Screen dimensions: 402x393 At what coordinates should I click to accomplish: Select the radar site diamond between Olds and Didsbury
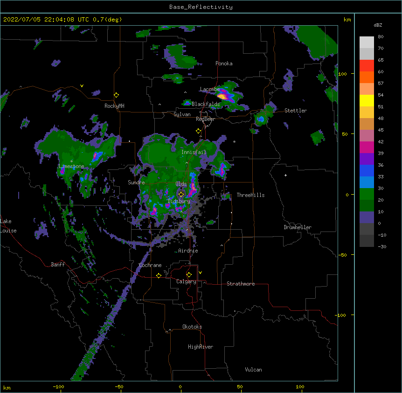tap(181, 194)
